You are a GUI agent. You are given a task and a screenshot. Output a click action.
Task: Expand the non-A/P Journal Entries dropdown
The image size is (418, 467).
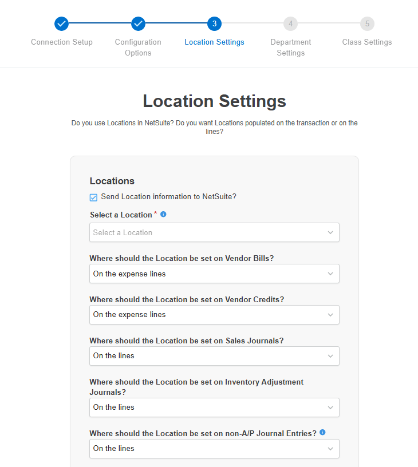pyautogui.click(x=214, y=449)
